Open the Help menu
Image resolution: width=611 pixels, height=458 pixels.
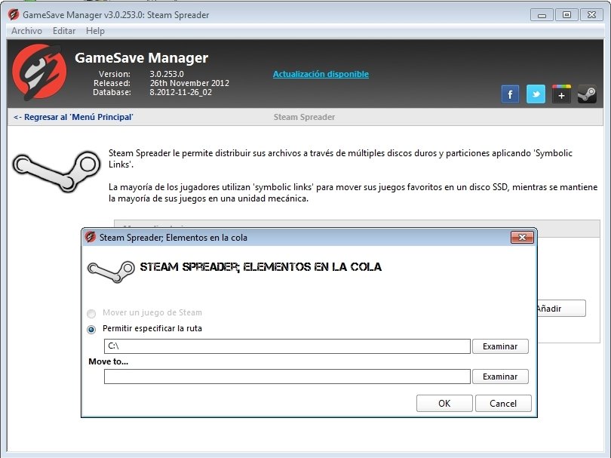[x=95, y=31]
